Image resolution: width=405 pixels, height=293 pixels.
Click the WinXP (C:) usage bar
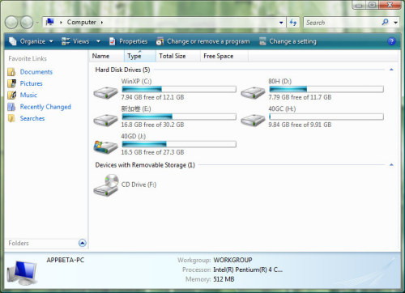click(179, 89)
